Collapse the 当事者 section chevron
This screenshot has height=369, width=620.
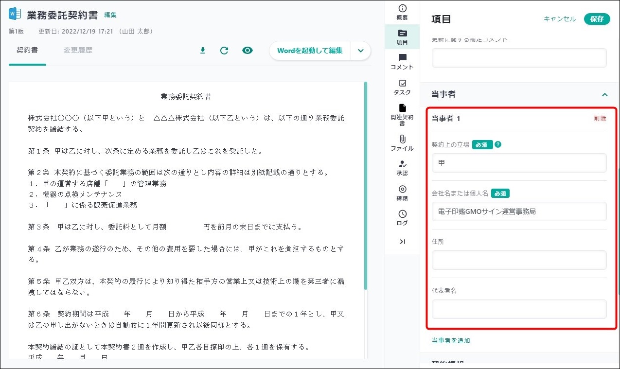click(604, 94)
